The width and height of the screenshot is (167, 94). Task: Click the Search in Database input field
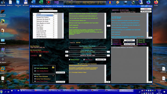[48, 11]
